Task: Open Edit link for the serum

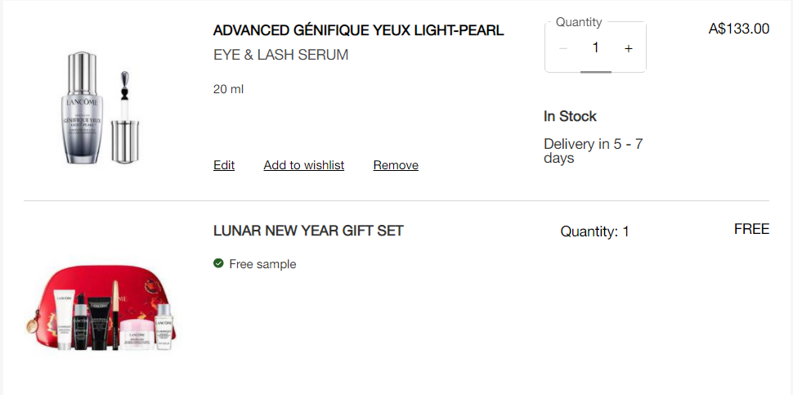Action: [224, 165]
